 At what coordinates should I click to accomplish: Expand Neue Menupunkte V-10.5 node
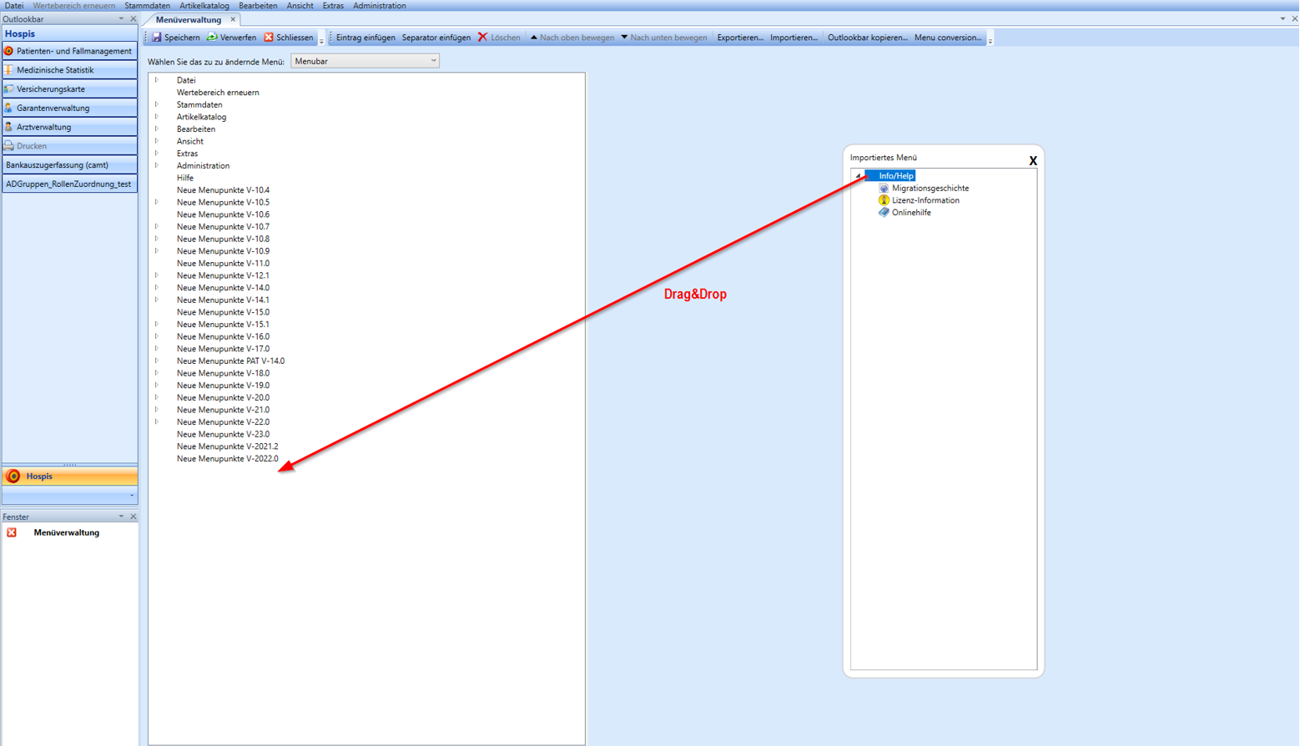click(x=157, y=202)
